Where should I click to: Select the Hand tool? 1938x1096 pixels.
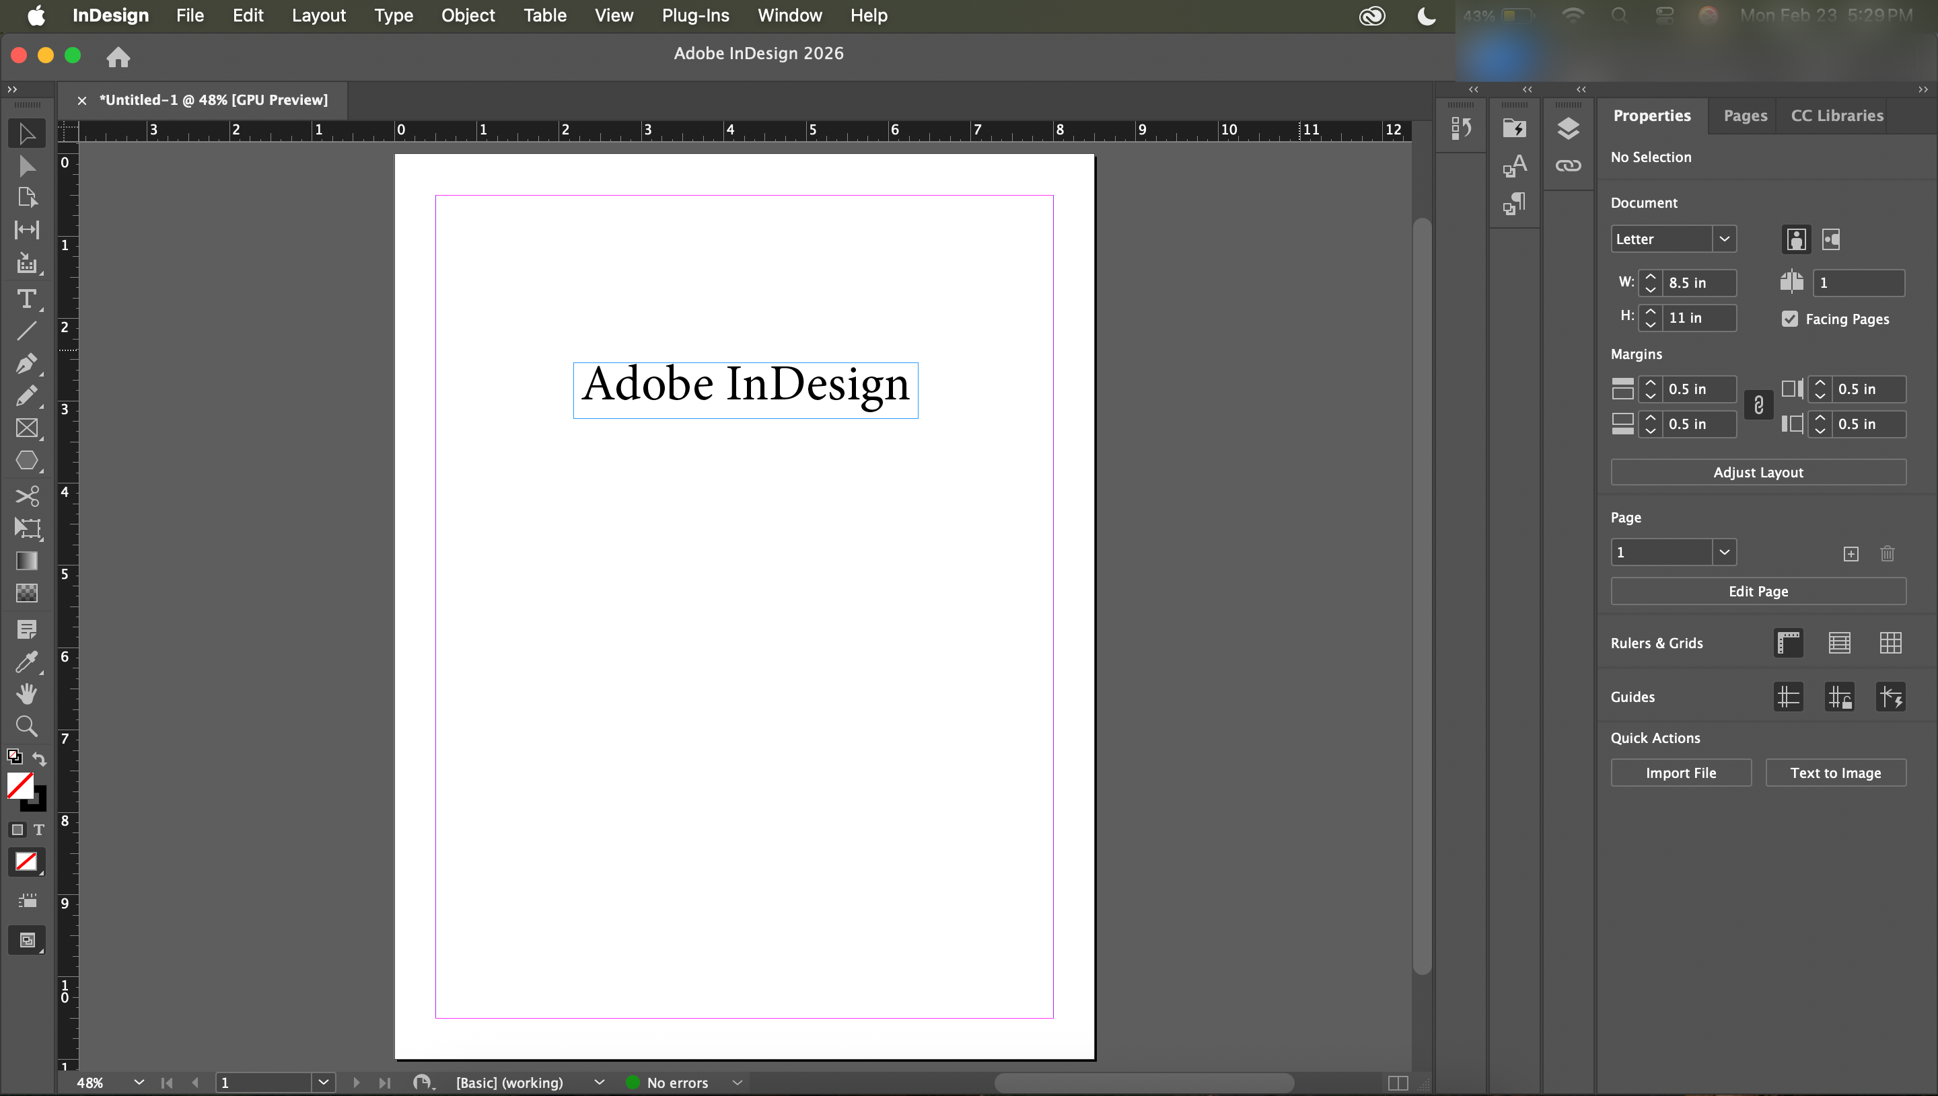coord(26,693)
